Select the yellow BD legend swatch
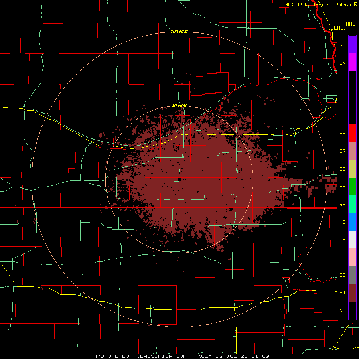Viewport: 359px width, 359px height. (x=352, y=169)
